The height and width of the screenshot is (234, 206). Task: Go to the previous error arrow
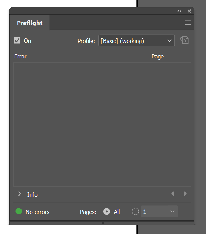(173, 194)
